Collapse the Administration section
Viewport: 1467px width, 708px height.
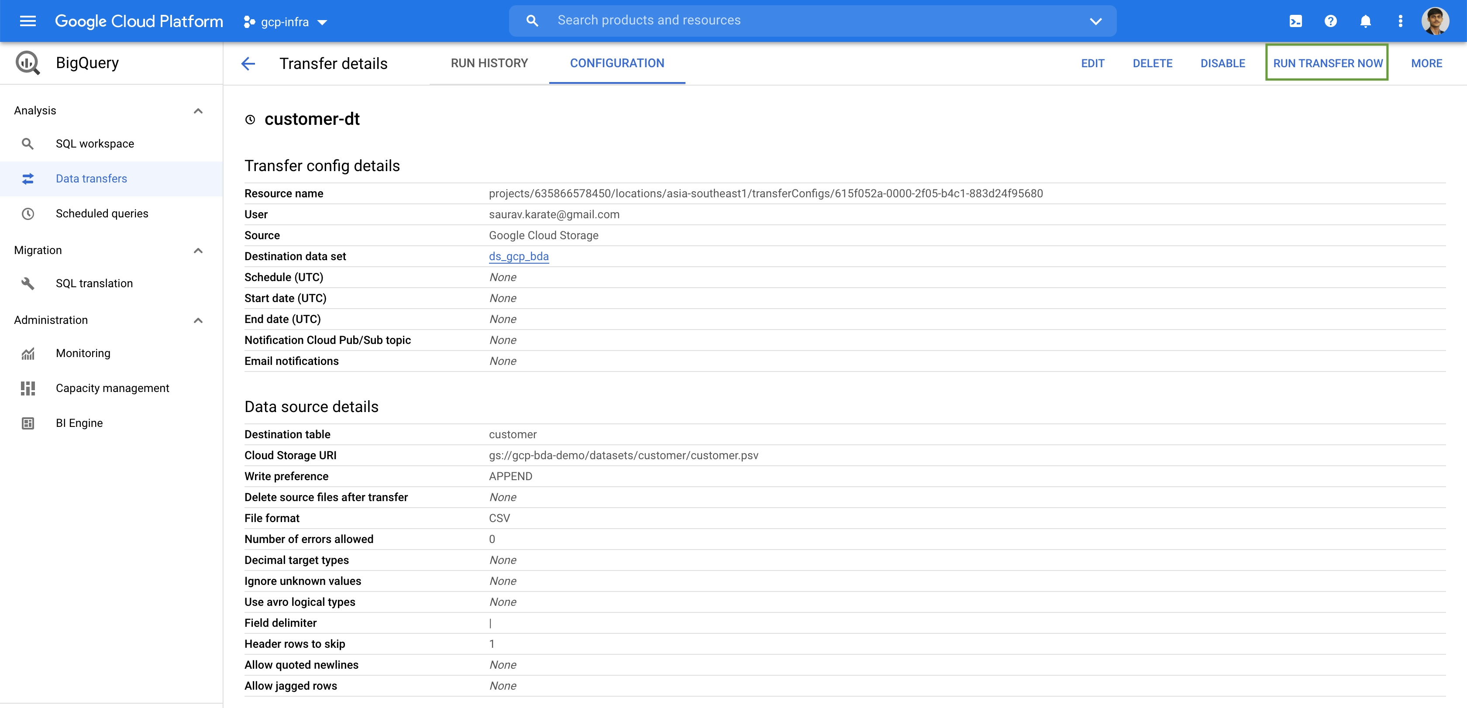click(x=198, y=320)
